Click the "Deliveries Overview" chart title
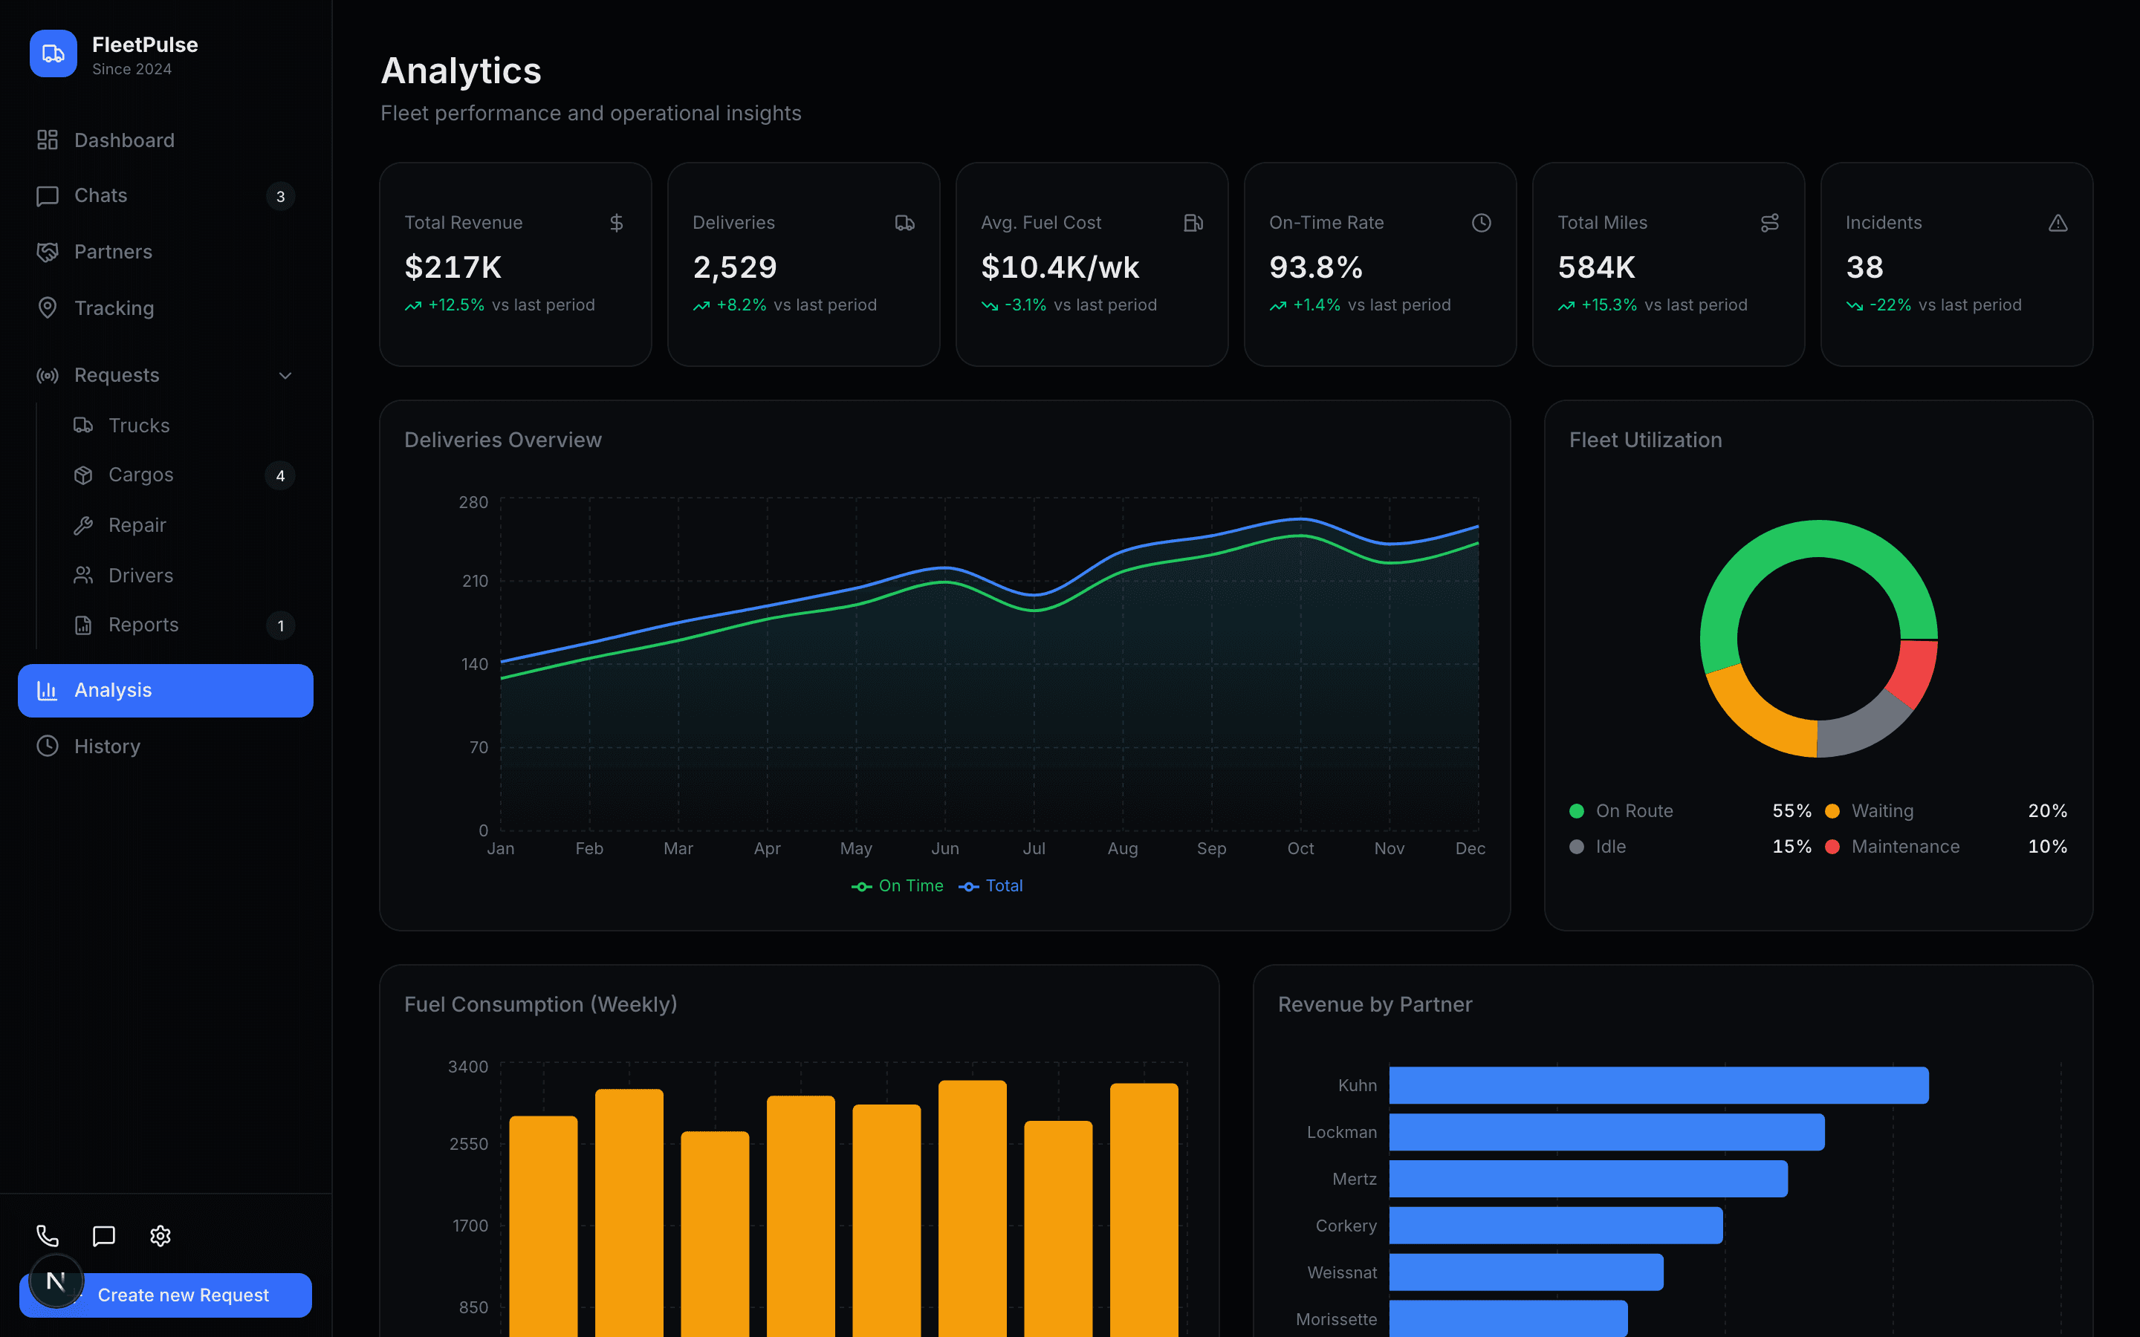 pyautogui.click(x=502, y=440)
